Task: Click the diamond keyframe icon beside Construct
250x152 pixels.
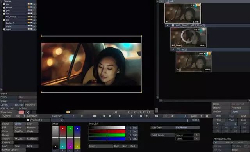Action: (x=82, y=116)
